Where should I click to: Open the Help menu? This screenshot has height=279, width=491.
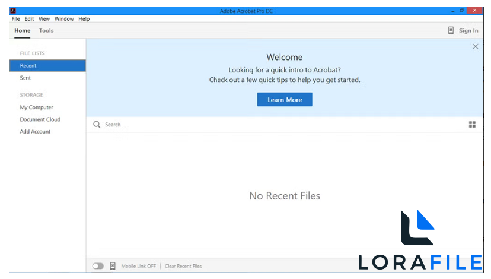click(x=84, y=19)
